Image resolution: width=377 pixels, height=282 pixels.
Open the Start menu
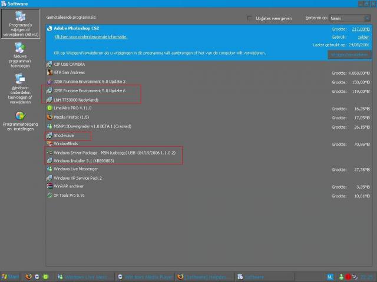pos(10,277)
